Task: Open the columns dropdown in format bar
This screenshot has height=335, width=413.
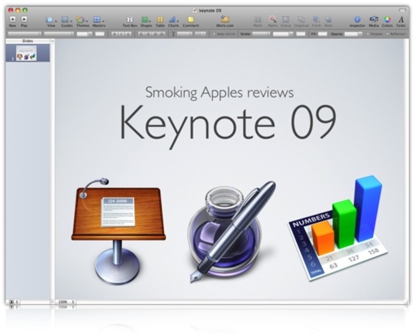Action: click(200, 33)
